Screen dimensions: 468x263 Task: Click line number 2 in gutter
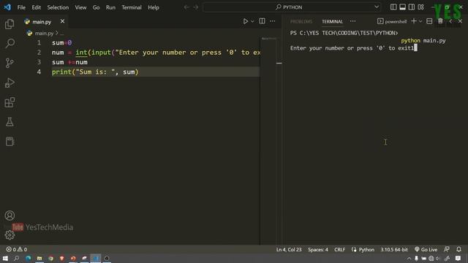(x=39, y=53)
